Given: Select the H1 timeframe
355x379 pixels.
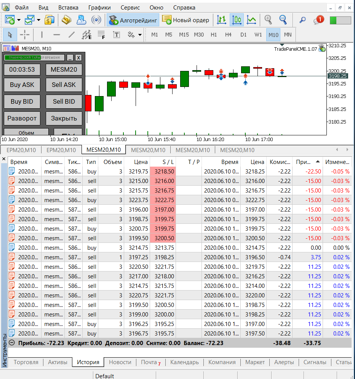Looking at the screenshot, I should (214, 35).
